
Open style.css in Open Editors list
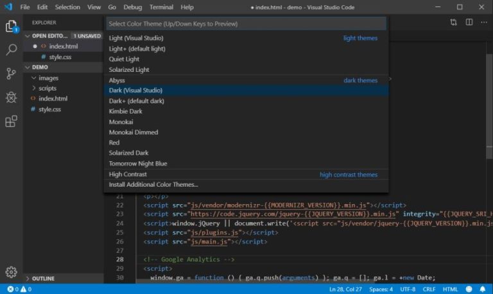(63, 57)
